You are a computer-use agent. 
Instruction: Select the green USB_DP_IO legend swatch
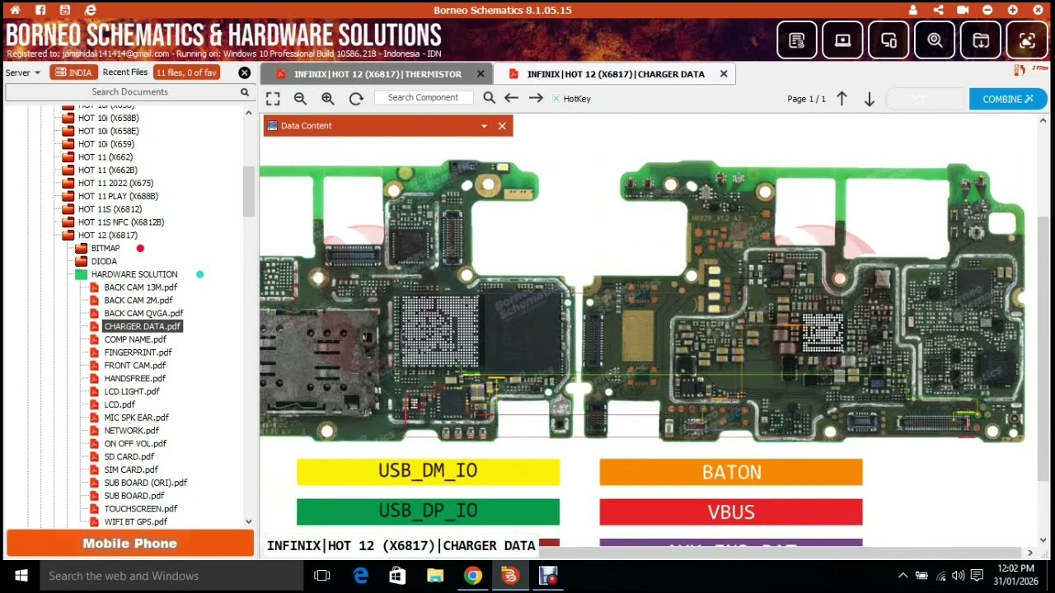tap(428, 511)
